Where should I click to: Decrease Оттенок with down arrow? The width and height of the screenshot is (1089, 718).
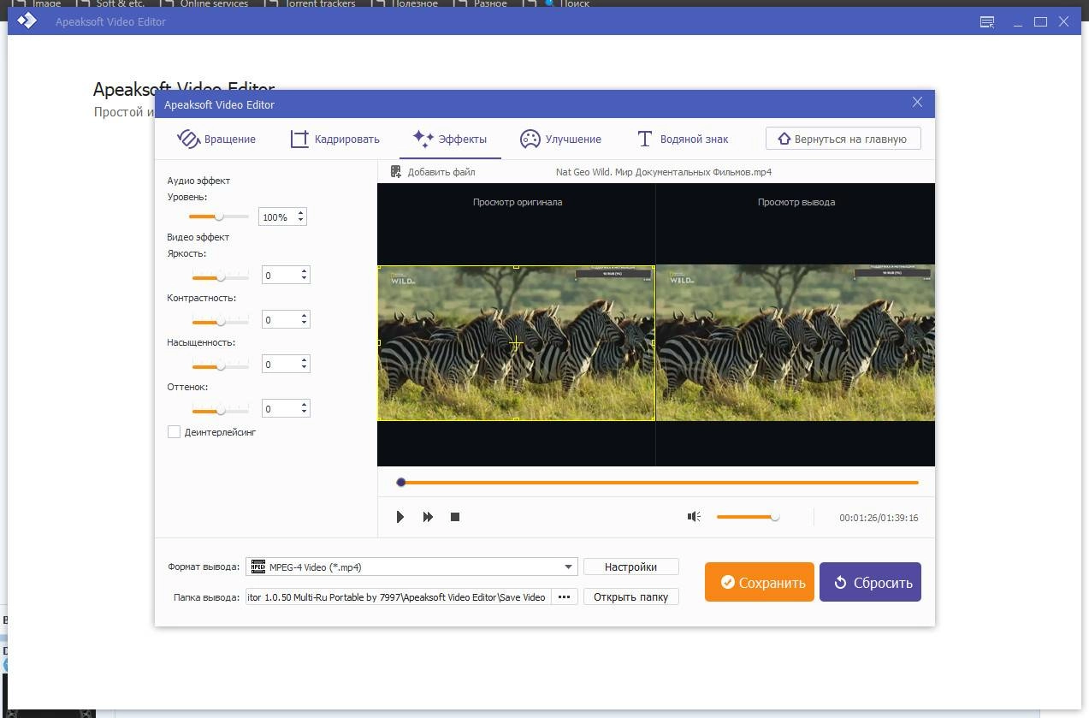(305, 413)
